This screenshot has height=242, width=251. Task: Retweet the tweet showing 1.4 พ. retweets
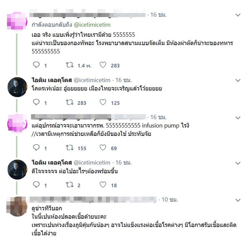click(x=70, y=65)
